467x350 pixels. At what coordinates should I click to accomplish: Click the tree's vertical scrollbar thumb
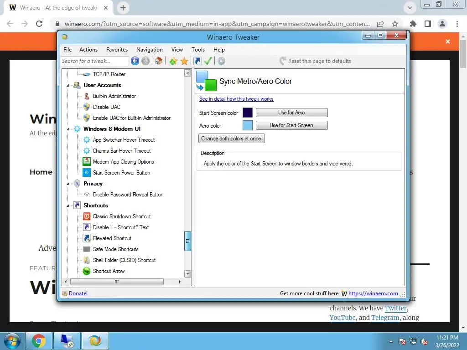click(x=187, y=241)
